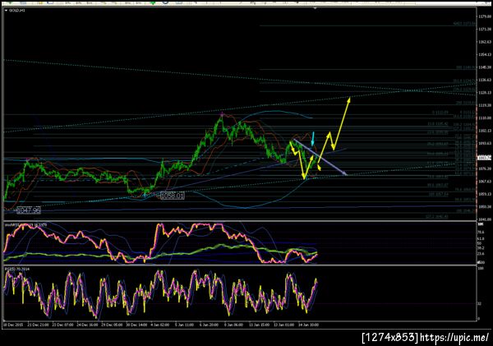
Task: Click the stochastic indicator label in middle subwindow
Action: (x=26, y=225)
